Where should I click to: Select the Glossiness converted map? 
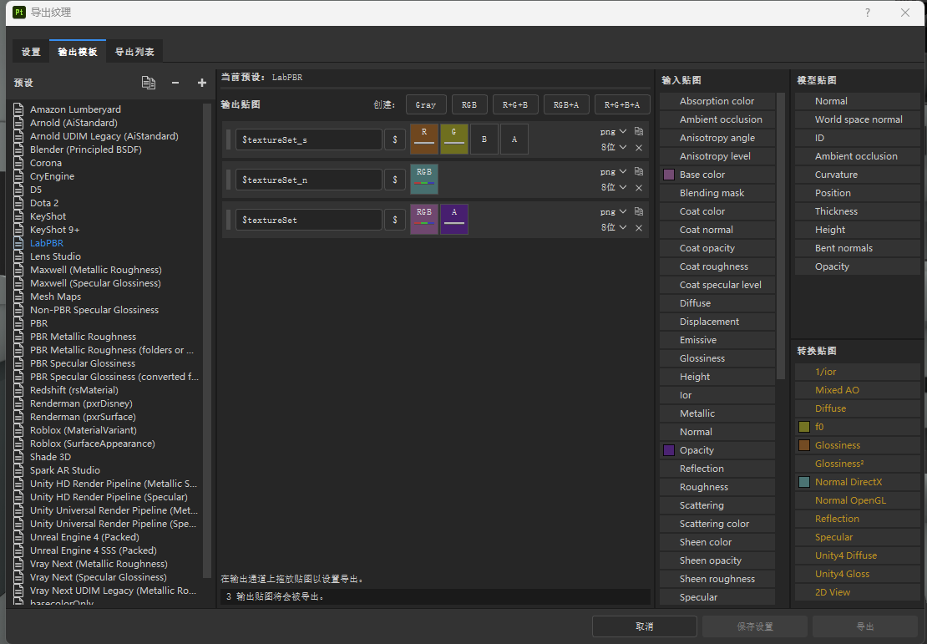coord(858,445)
